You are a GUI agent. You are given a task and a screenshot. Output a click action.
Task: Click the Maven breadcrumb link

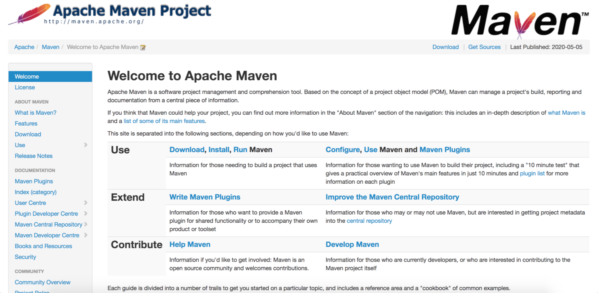[x=51, y=47]
